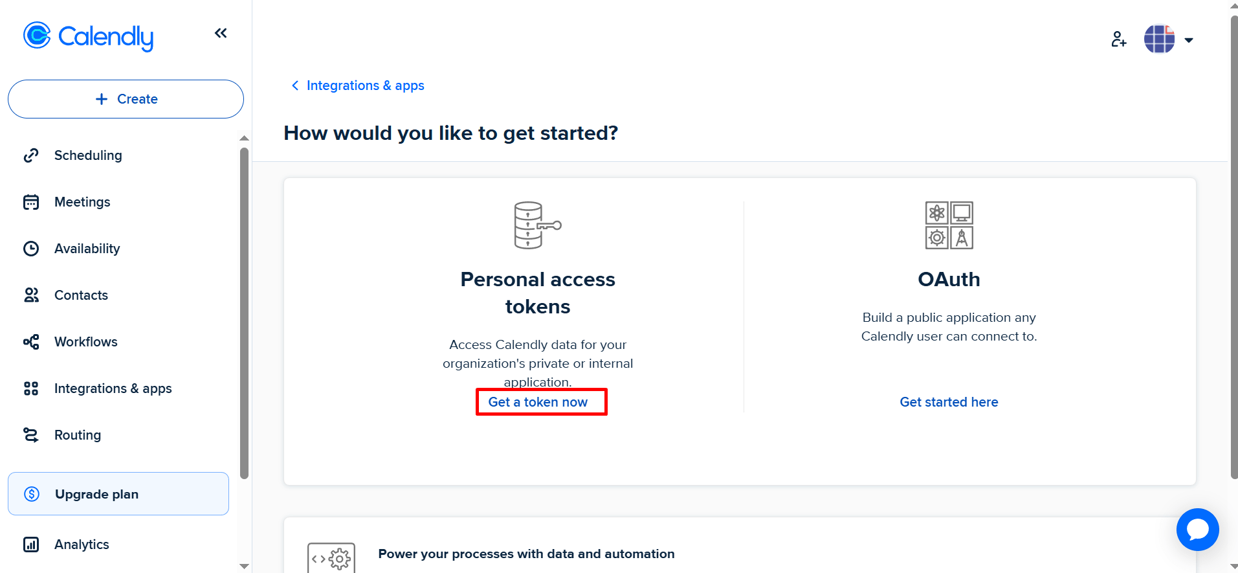Viewport: 1238px width, 573px height.
Task: Expand the account avatar dropdown arrow
Action: point(1189,40)
